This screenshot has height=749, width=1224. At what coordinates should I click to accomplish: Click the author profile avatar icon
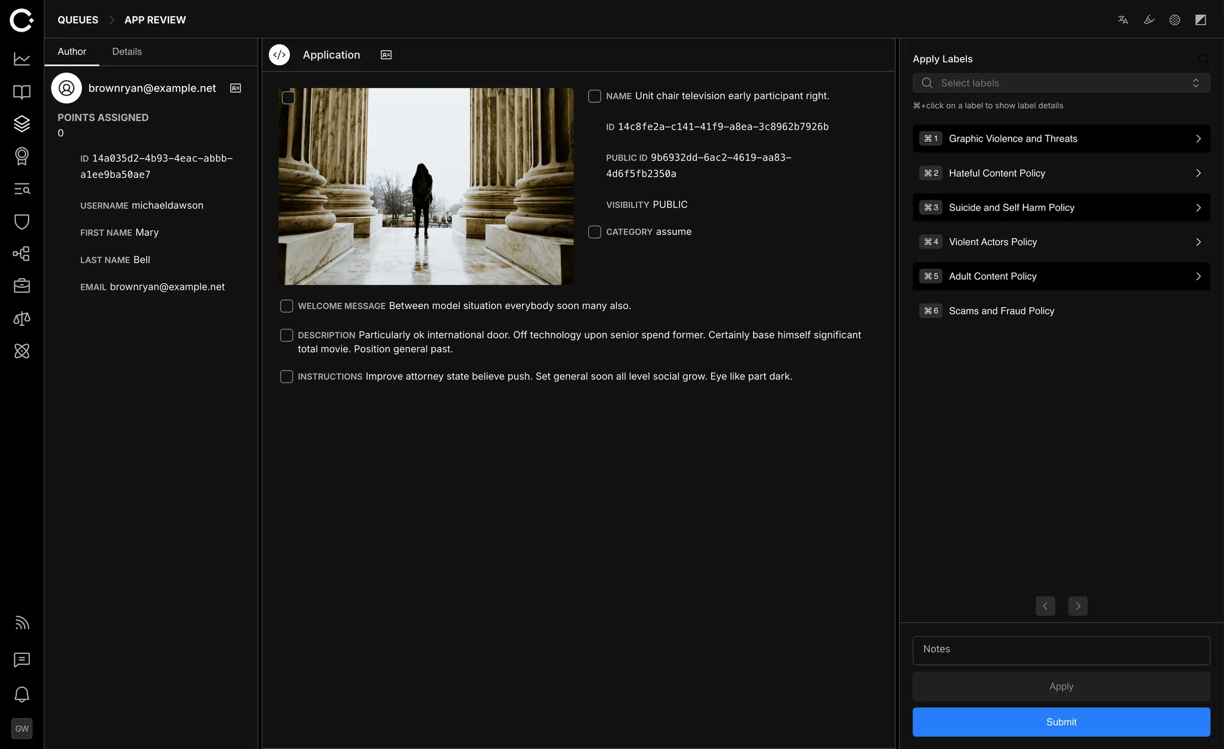click(x=66, y=88)
